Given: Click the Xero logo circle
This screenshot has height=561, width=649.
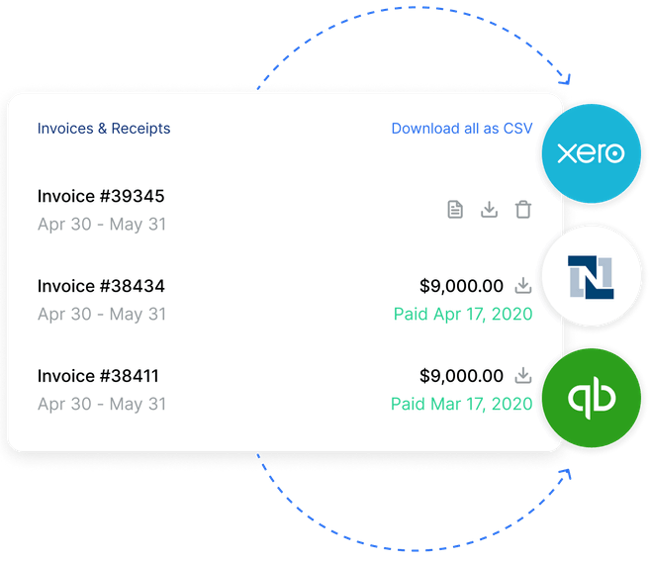Looking at the screenshot, I should pyautogui.click(x=591, y=153).
